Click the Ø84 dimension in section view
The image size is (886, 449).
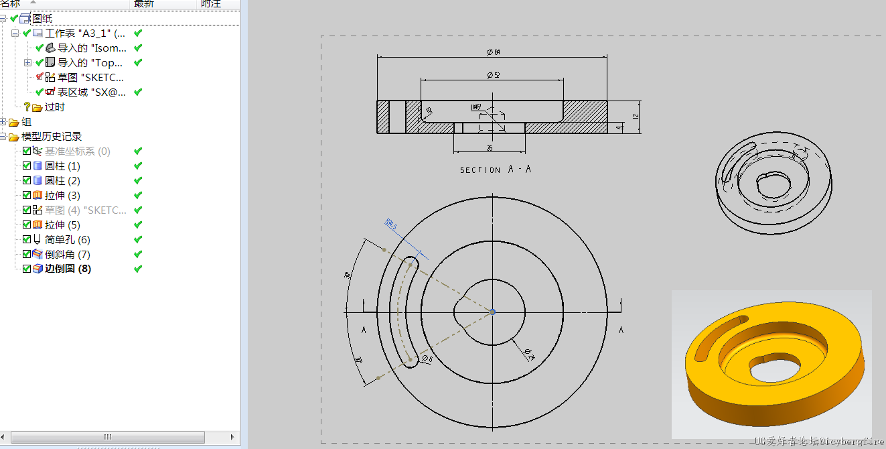[494, 52]
